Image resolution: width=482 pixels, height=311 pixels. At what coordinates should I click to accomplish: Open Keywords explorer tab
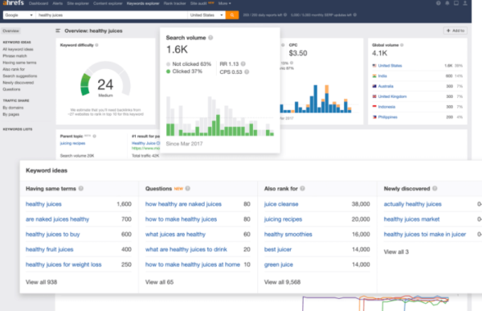[143, 3]
